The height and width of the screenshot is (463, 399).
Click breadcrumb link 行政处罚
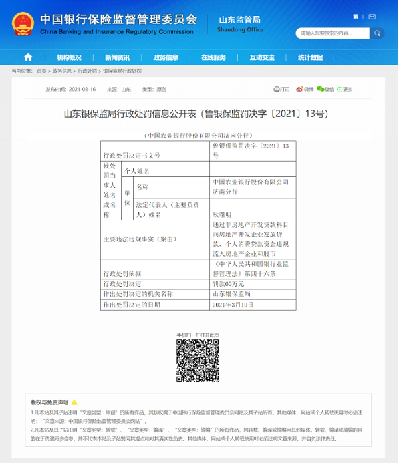click(x=87, y=71)
